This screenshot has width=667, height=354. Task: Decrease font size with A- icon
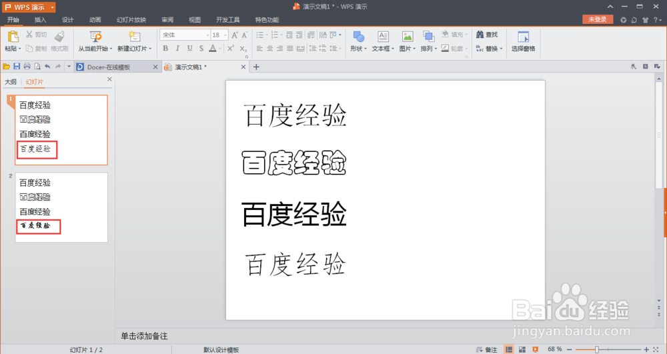coord(245,35)
